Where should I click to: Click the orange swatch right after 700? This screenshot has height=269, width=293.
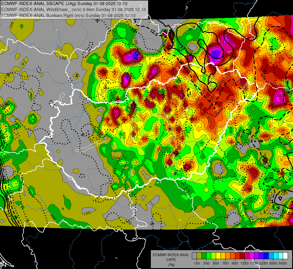pyautogui.click(x=228, y=256)
